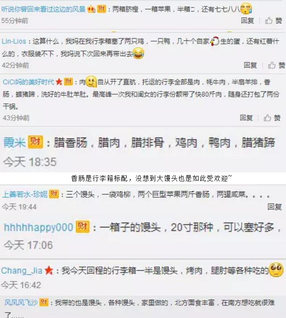Click the laughing-crying emoji in Lin-Lios's comment

[138, 53]
